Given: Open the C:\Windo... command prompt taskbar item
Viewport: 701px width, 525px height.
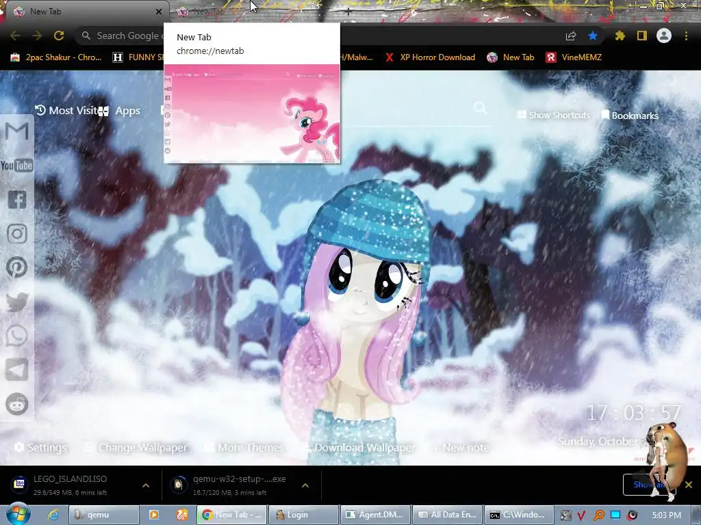Looking at the screenshot, I should coord(519,515).
